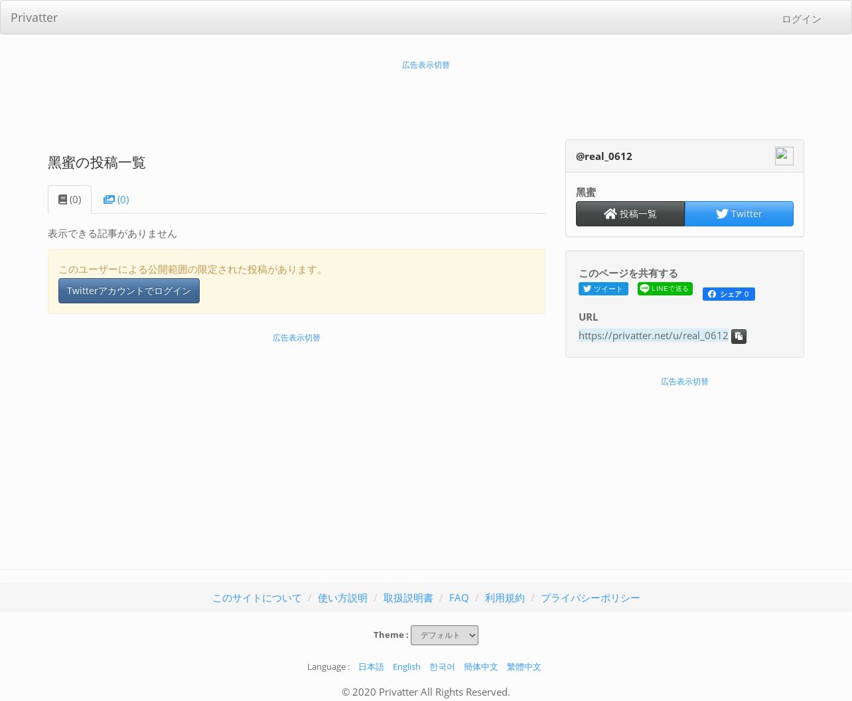Open このサイトについて footer link

257,598
